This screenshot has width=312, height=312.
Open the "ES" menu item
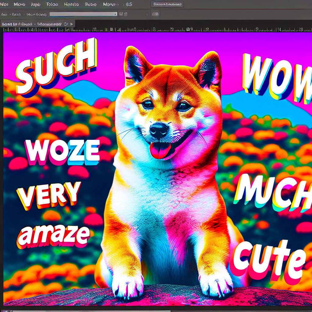129,4
